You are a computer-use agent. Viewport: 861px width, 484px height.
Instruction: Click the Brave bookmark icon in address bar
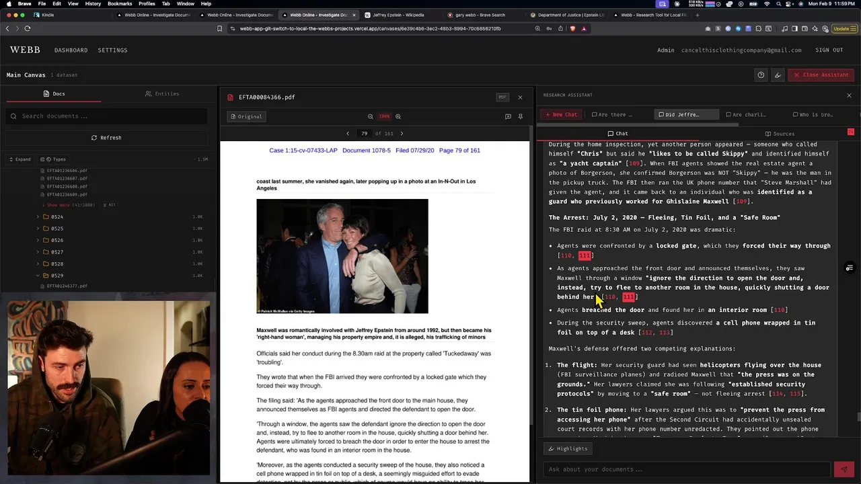(x=219, y=28)
